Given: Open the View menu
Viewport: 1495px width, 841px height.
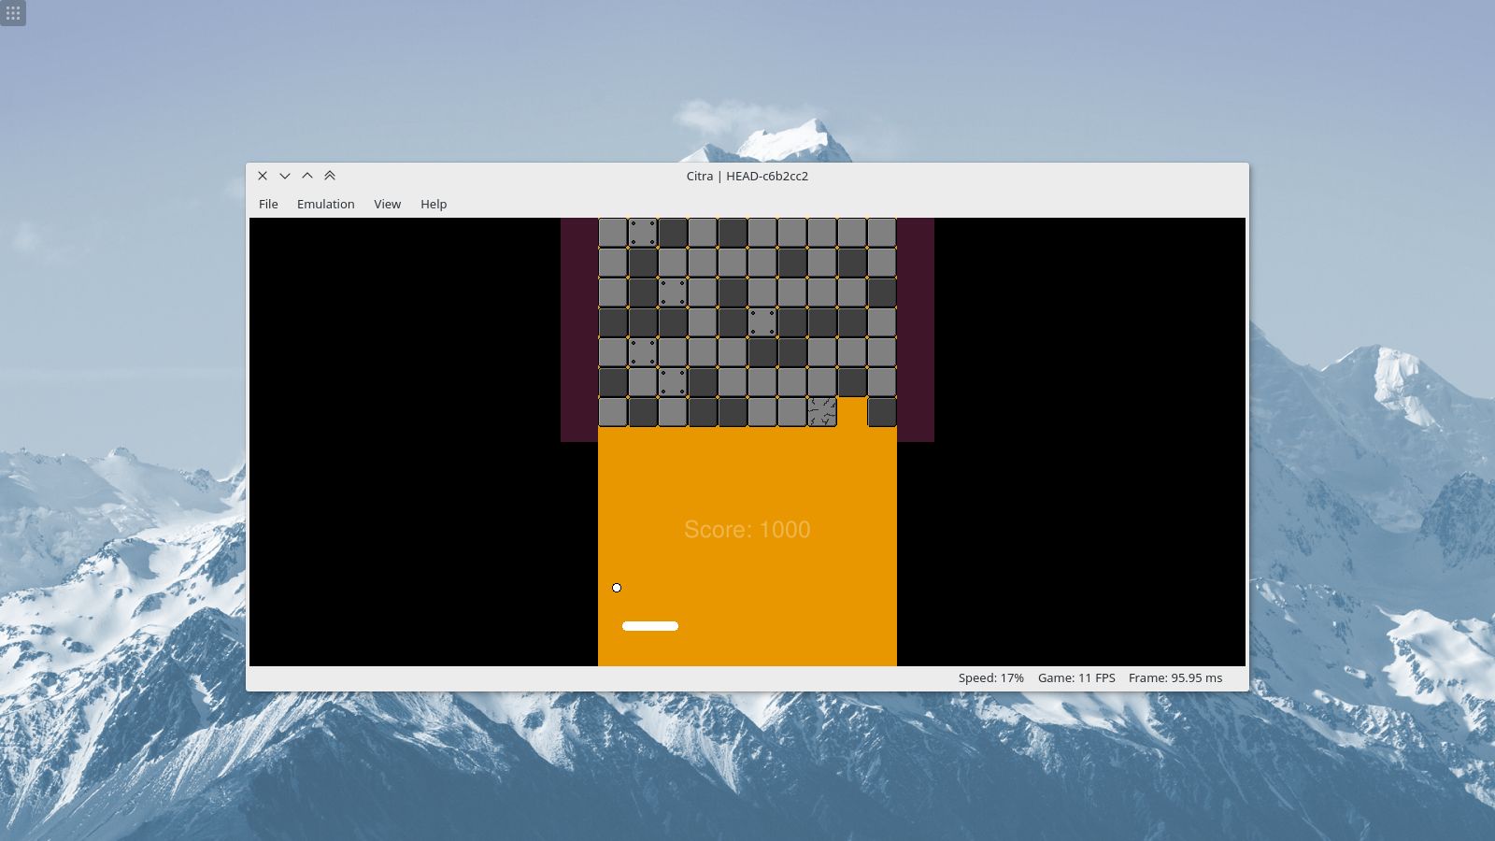Looking at the screenshot, I should coord(387,204).
